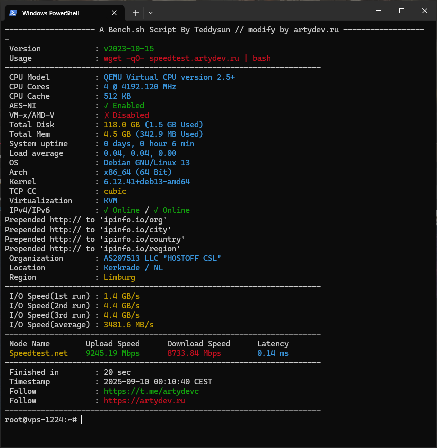Click the green checkmark next to AES-NI Enabled
Screen dimensions: 437x448
pos(106,106)
